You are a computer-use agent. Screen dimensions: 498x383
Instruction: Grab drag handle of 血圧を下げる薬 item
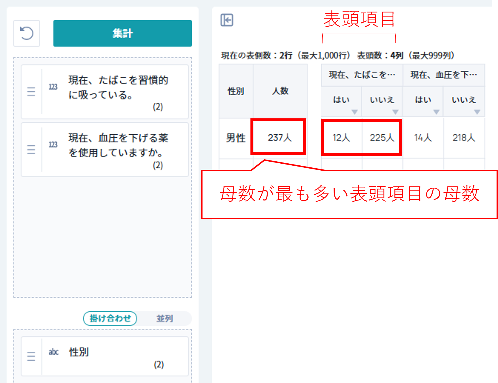coord(31,150)
